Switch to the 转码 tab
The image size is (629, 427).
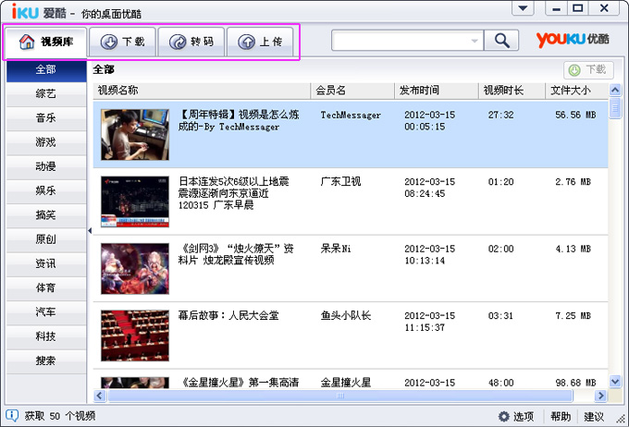191,42
